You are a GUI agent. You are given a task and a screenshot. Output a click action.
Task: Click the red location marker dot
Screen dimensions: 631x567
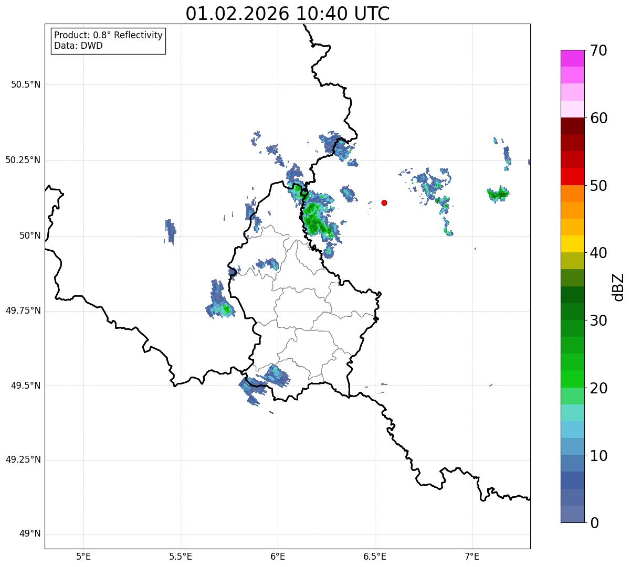pyautogui.click(x=384, y=203)
